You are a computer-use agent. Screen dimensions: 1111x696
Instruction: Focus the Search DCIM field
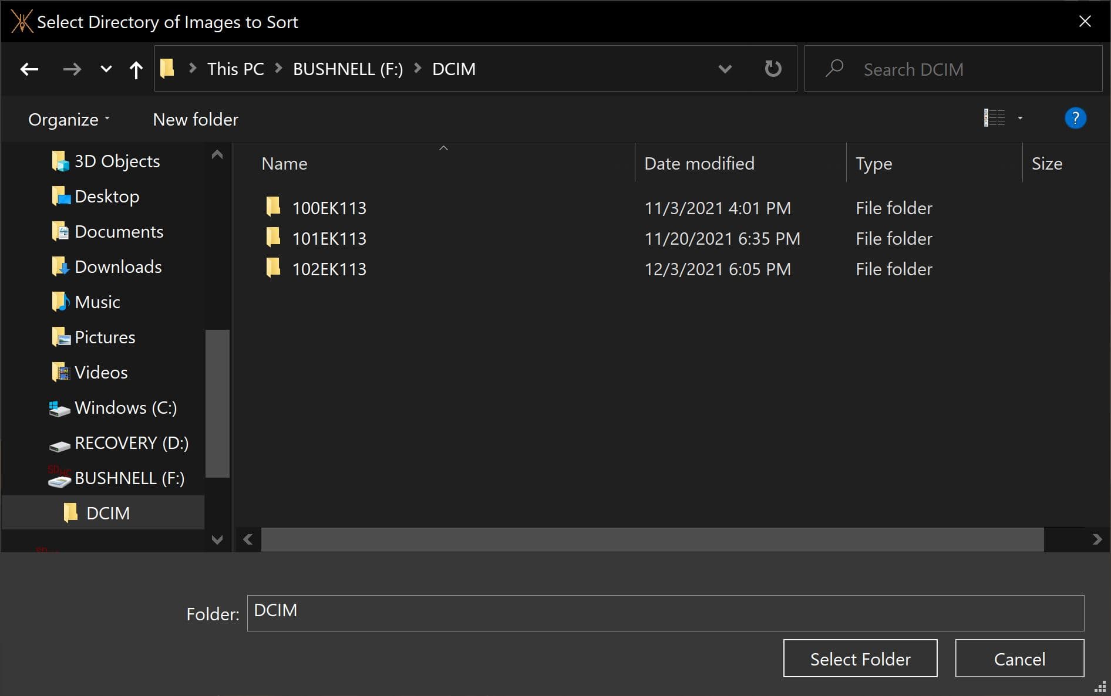tap(953, 69)
